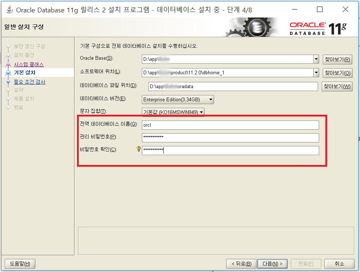Click the 전역 데이터베이스 이름 field containing orcl
The image size is (360, 272).
click(x=230, y=125)
